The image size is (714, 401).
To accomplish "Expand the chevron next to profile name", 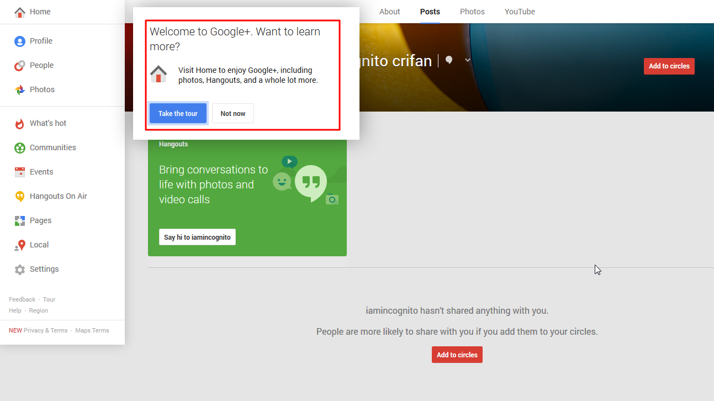I will 468,60.
